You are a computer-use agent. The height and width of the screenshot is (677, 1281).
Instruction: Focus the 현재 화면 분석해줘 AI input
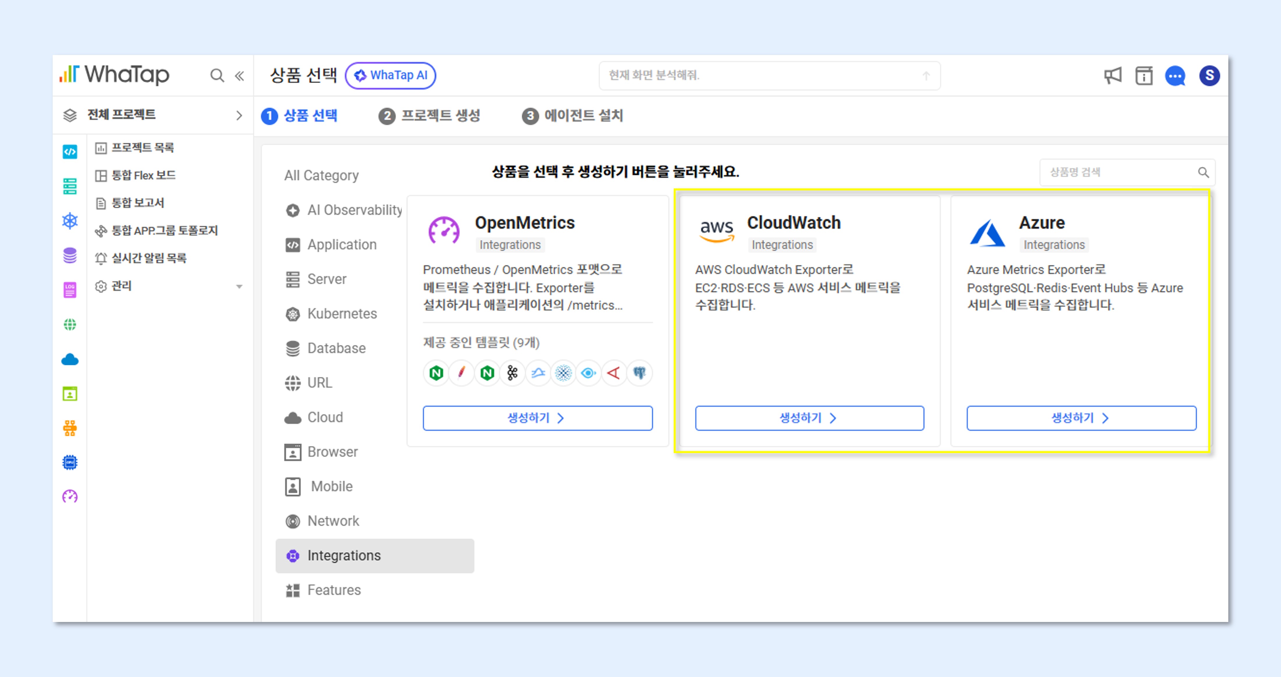(769, 76)
